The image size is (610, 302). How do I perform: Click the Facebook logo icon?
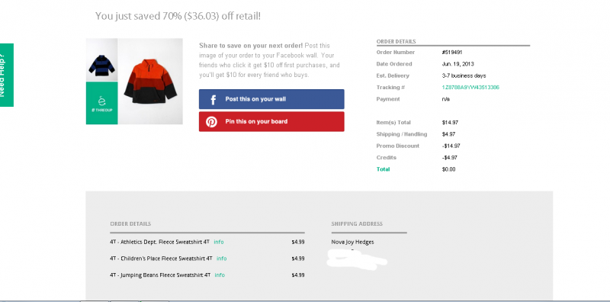pos(213,99)
